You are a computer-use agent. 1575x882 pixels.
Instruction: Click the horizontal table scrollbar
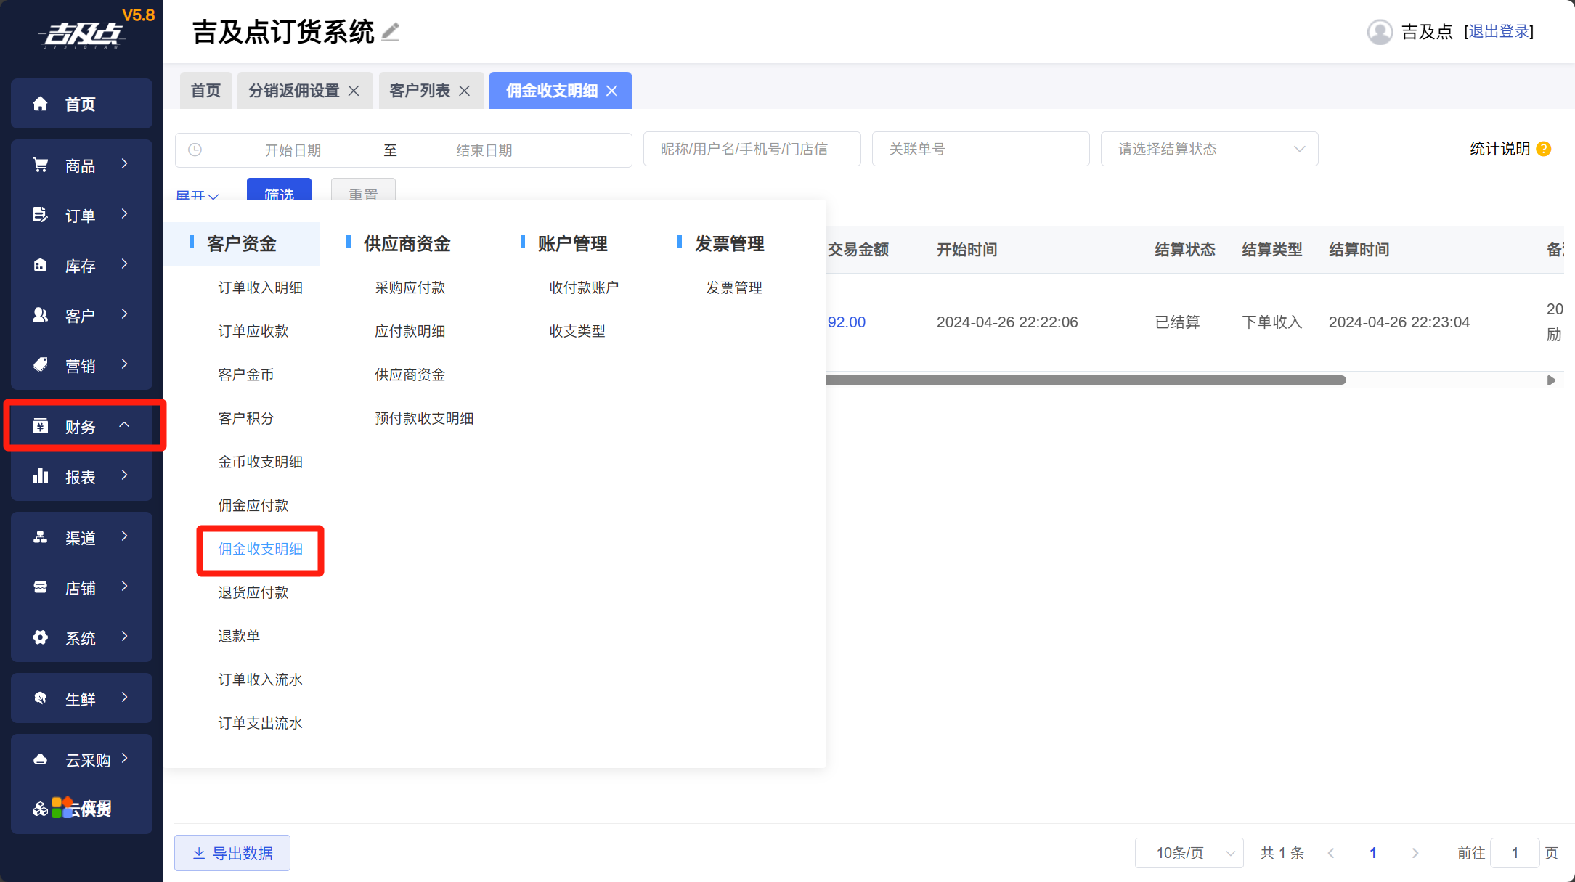click(x=1086, y=380)
